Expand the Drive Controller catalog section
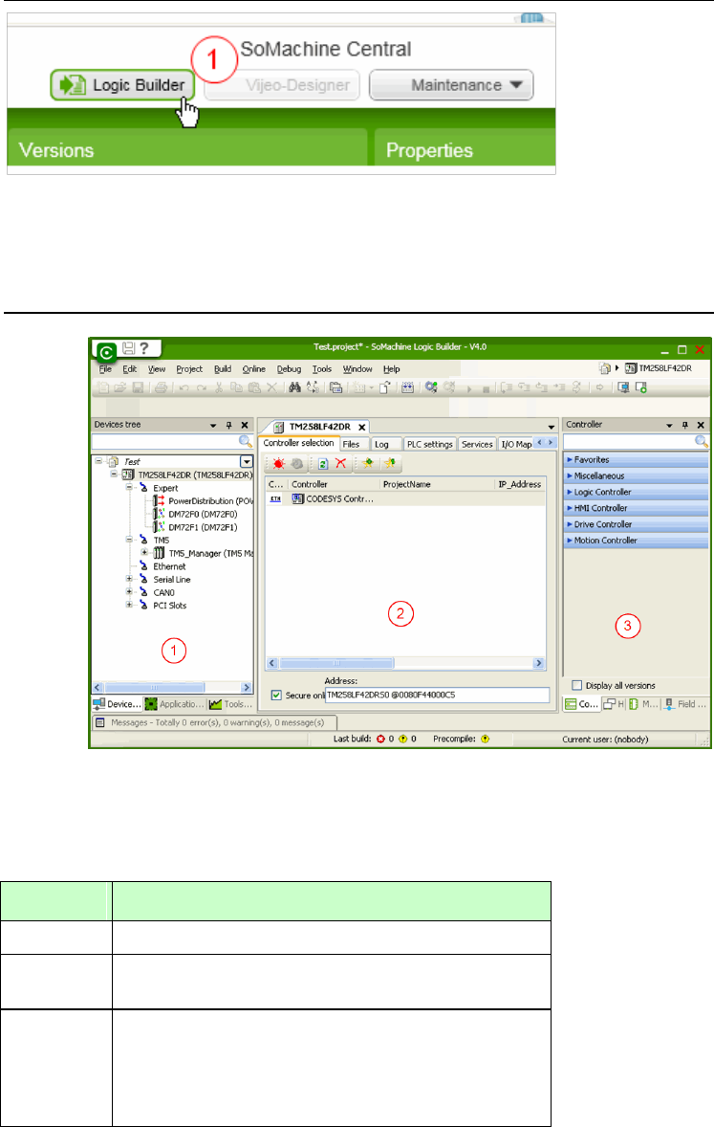The image size is (714, 1127). pos(636,524)
